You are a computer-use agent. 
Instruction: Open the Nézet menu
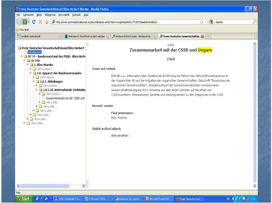click(x=39, y=15)
